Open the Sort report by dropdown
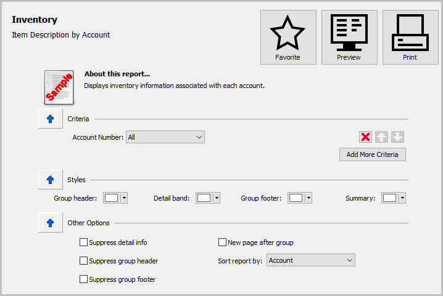443x296 pixels. click(x=311, y=260)
